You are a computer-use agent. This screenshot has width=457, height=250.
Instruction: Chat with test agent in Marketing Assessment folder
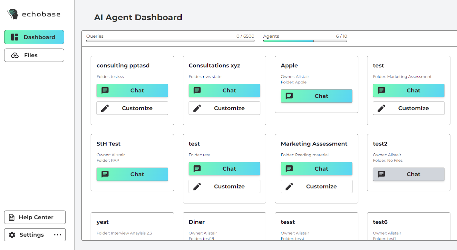(x=408, y=91)
